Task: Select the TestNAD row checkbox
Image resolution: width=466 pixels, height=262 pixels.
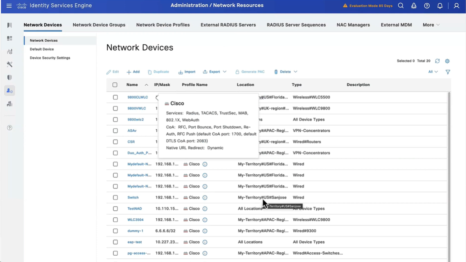Action: click(x=115, y=209)
